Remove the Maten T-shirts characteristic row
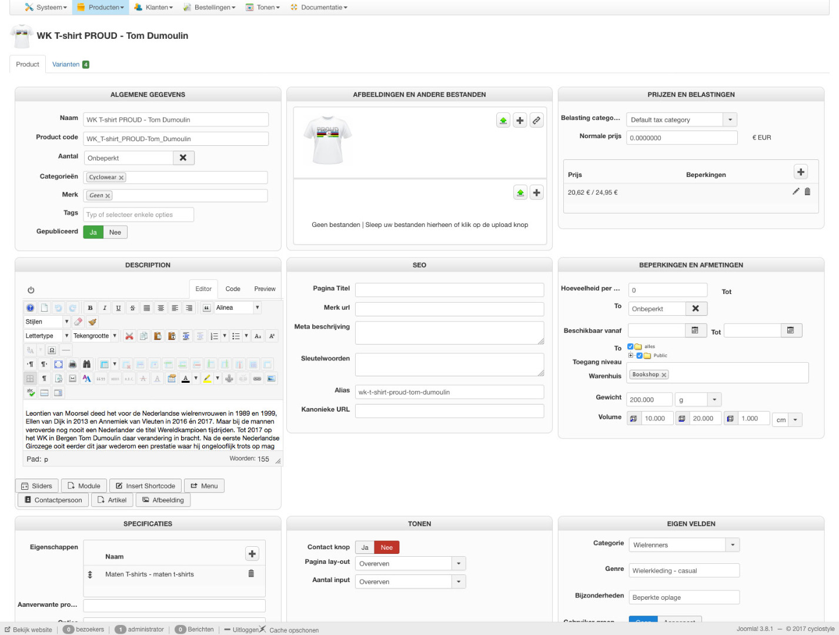This screenshot has height=635, width=839. click(x=251, y=573)
